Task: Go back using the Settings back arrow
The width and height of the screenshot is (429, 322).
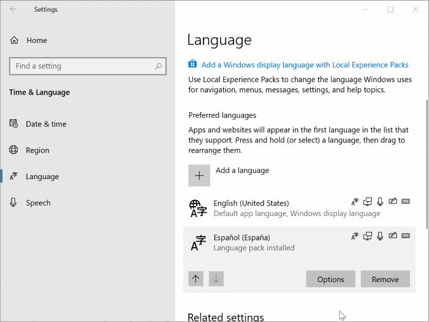Action: (x=13, y=9)
